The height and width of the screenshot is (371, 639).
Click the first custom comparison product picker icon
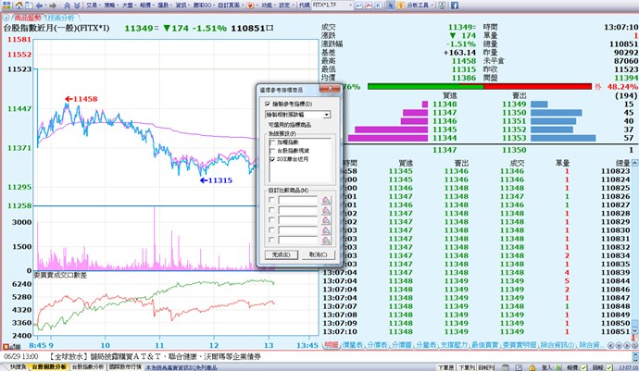point(326,198)
